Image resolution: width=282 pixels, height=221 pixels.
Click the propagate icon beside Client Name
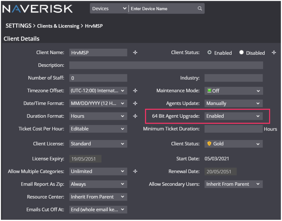[x=135, y=53]
